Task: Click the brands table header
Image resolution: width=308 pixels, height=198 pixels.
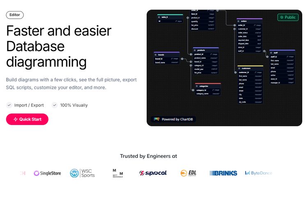Action: pos(166,55)
